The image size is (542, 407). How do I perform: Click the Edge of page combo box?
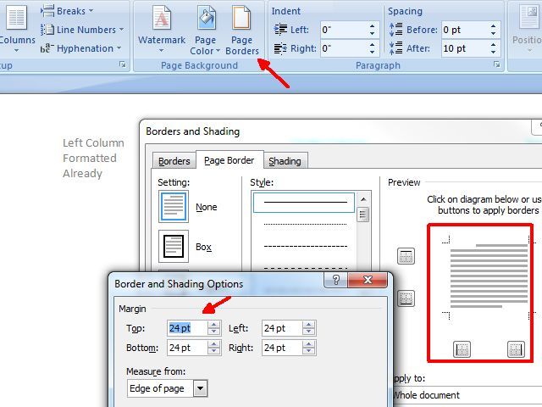pos(168,388)
